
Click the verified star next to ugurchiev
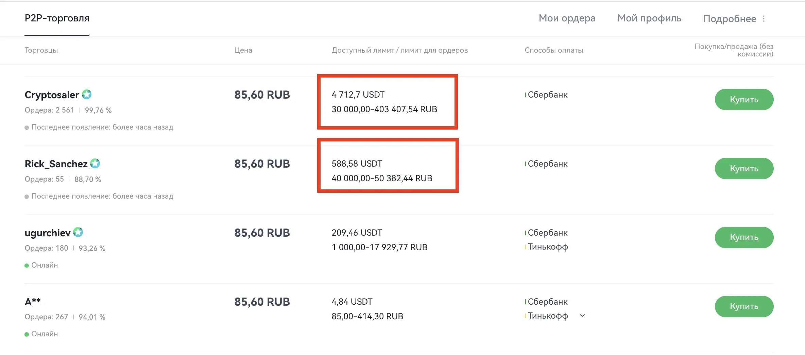pyautogui.click(x=78, y=232)
